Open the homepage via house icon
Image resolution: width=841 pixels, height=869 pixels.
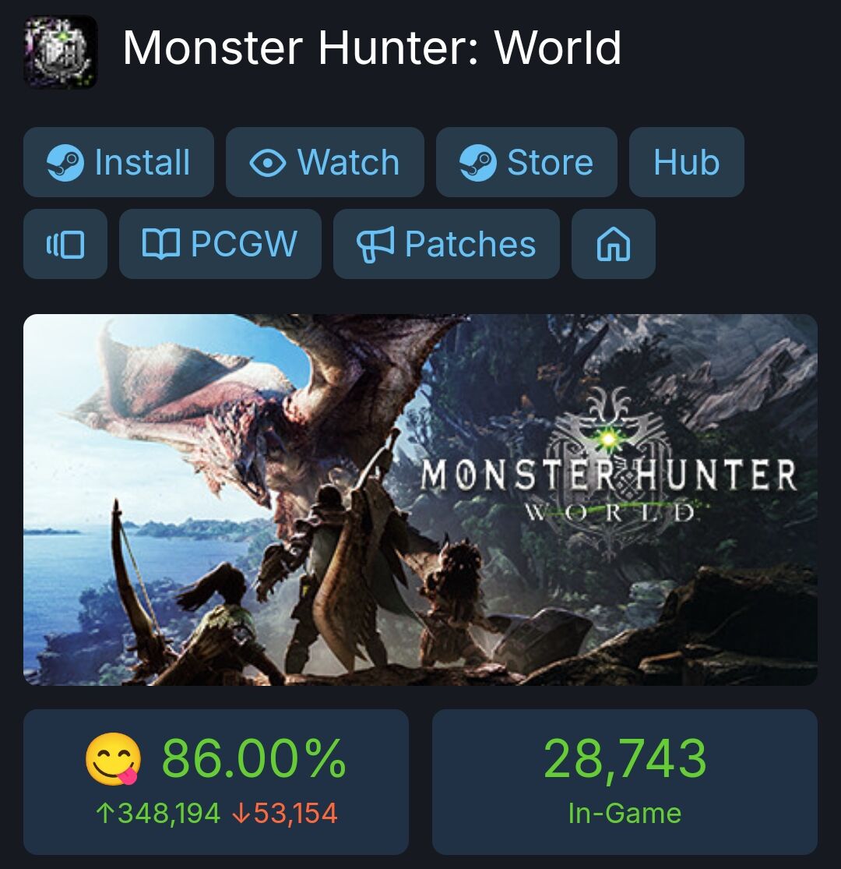click(x=614, y=244)
